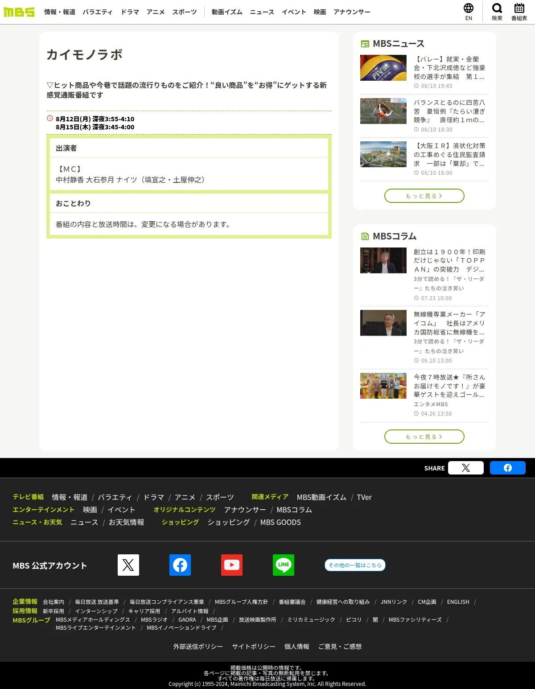This screenshot has height=689, width=535.
Task: Open JNNリンク footer link
Action: click(394, 602)
